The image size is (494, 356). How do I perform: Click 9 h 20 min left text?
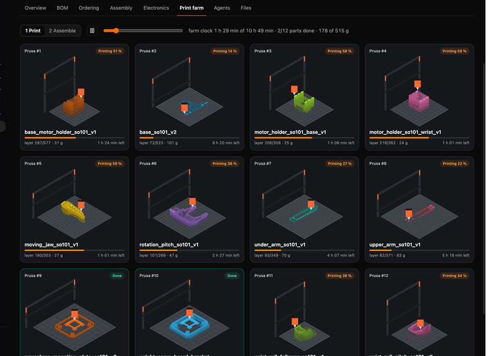(x=226, y=143)
